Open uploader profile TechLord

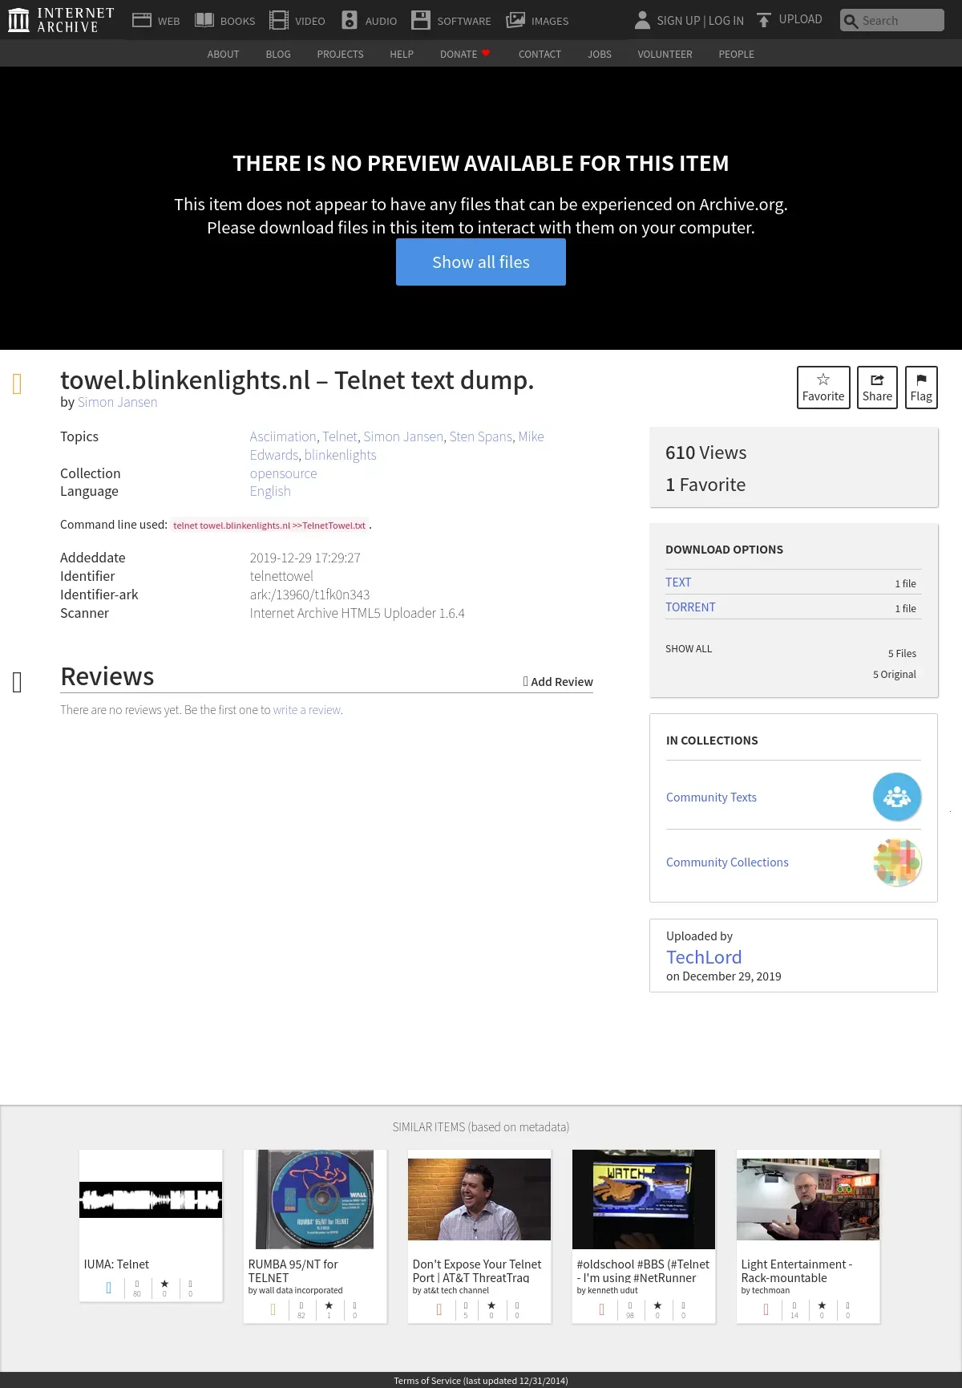704,957
